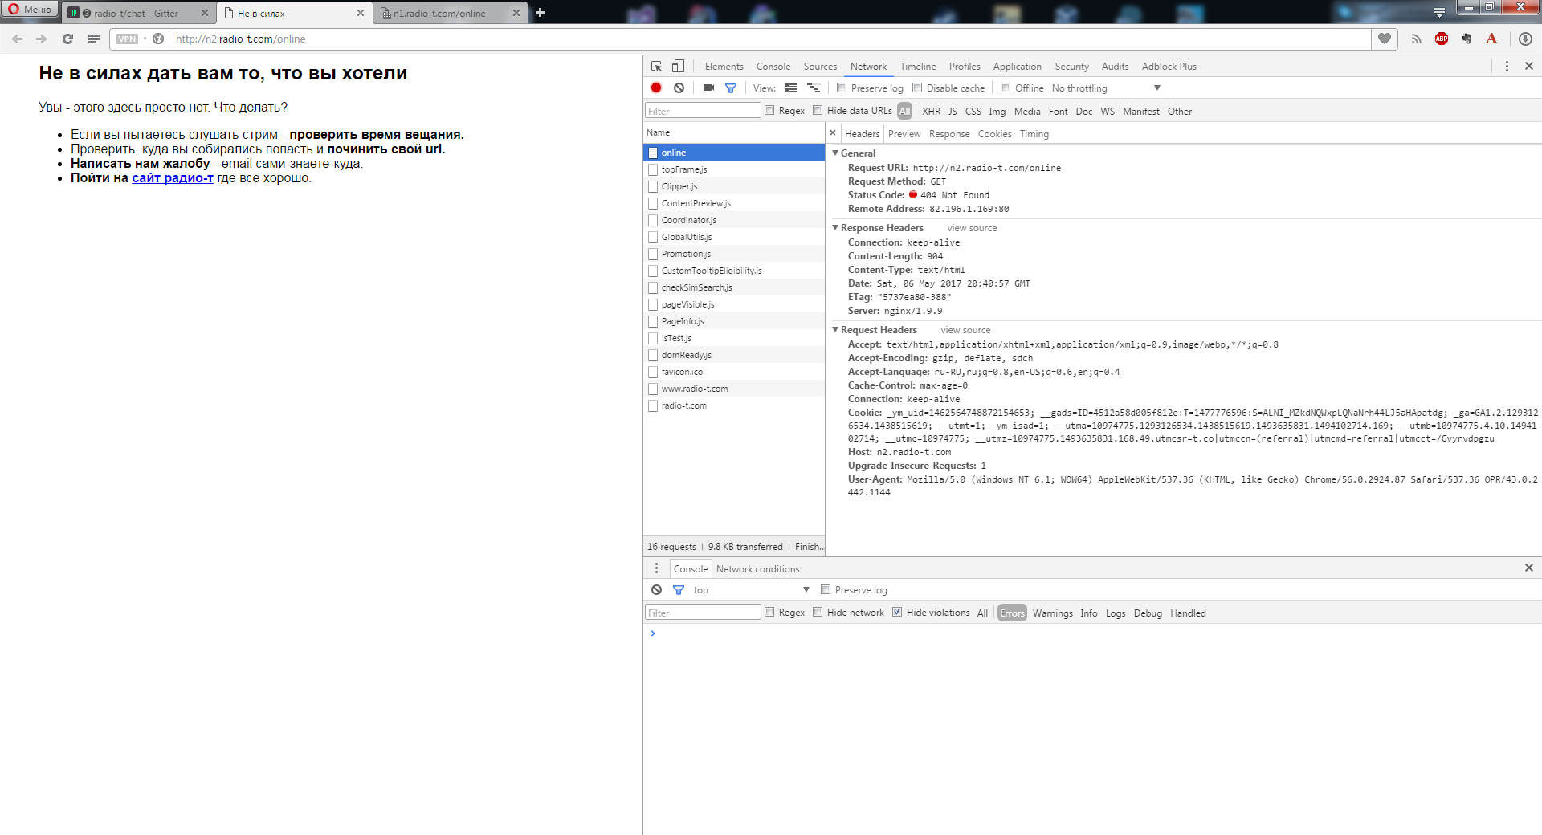
Task: Collapse the Response Headers section
Action: 835,228
